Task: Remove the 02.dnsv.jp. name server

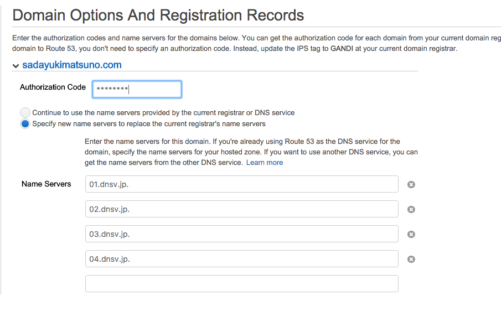Action: pos(411,209)
